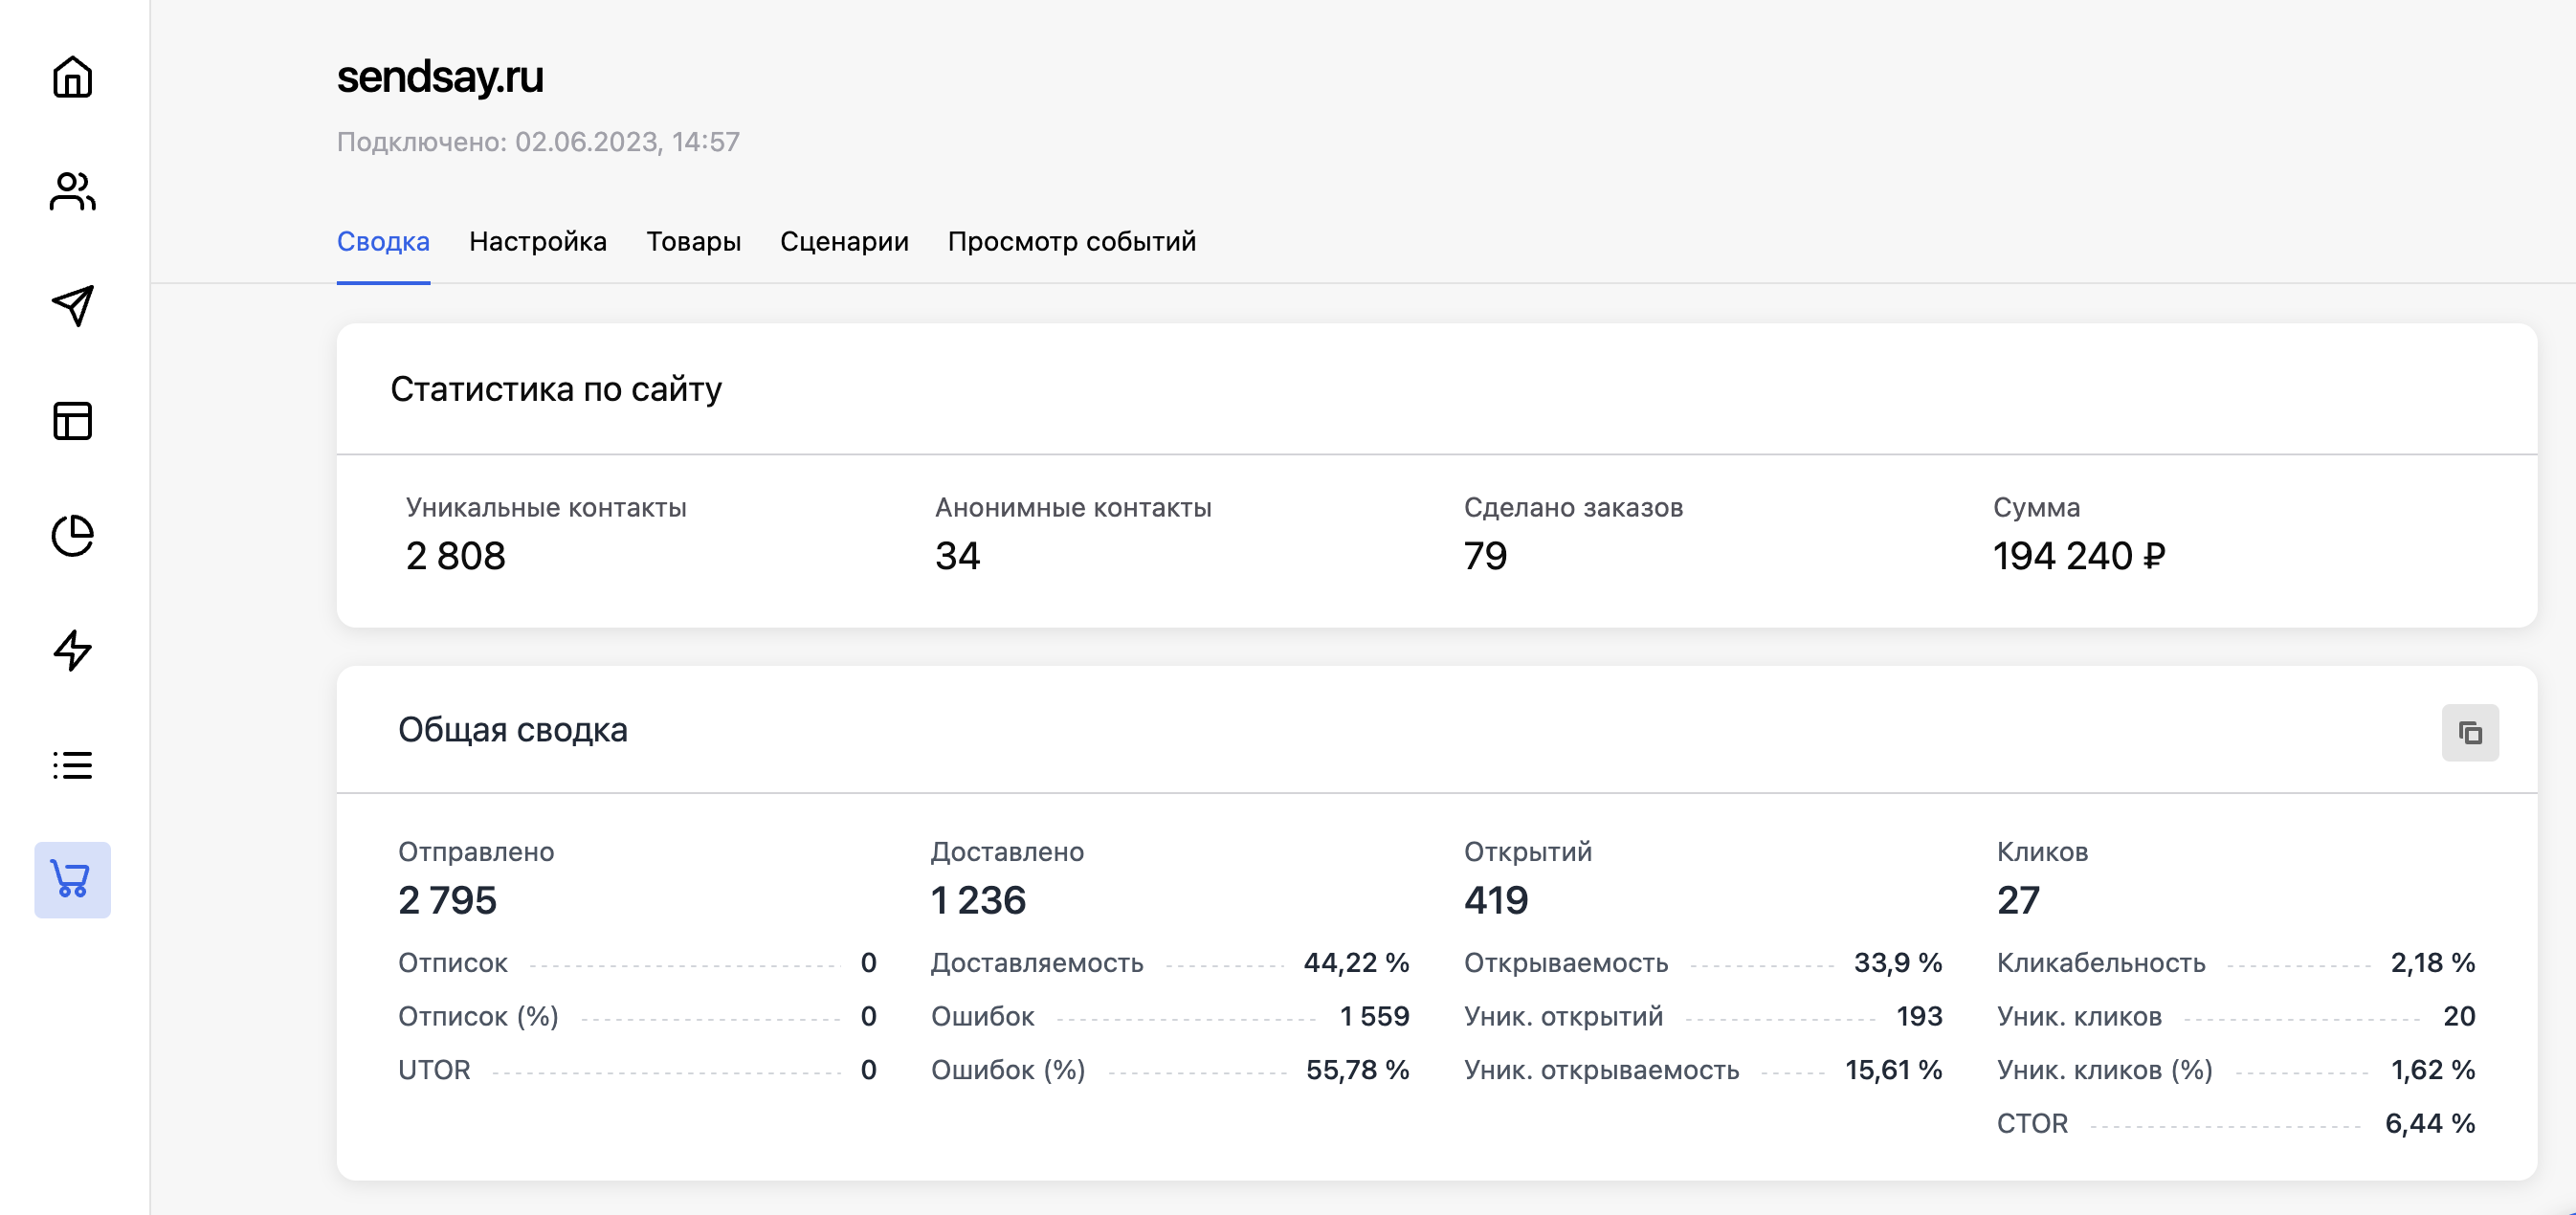The width and height of the screenshot is (2576, 1215).
Task: Go to the Товары tab
Action: [693, 242]
